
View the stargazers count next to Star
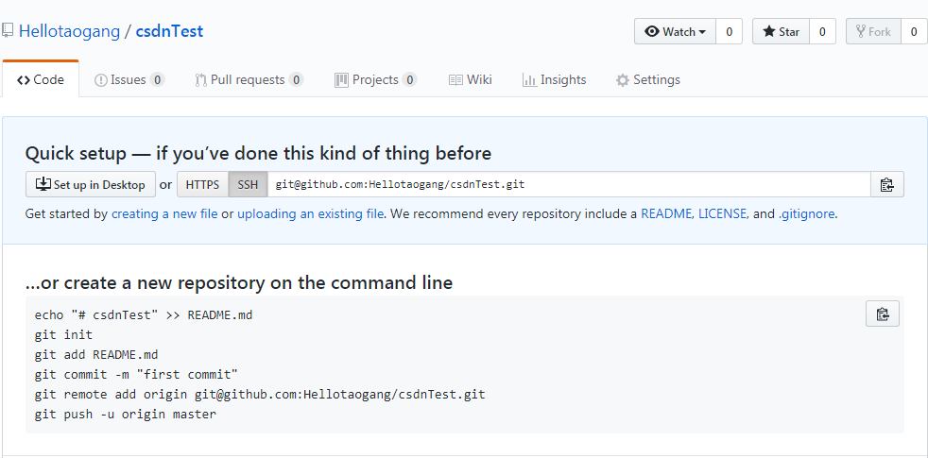pyautogui.click(x=822, y=31)
